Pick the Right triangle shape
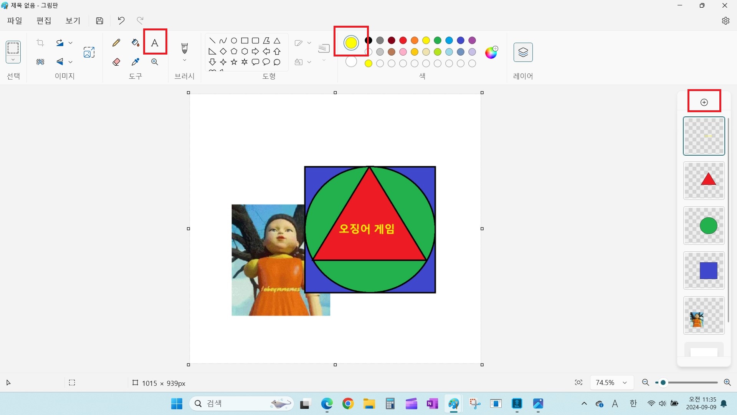 (212, 51)
